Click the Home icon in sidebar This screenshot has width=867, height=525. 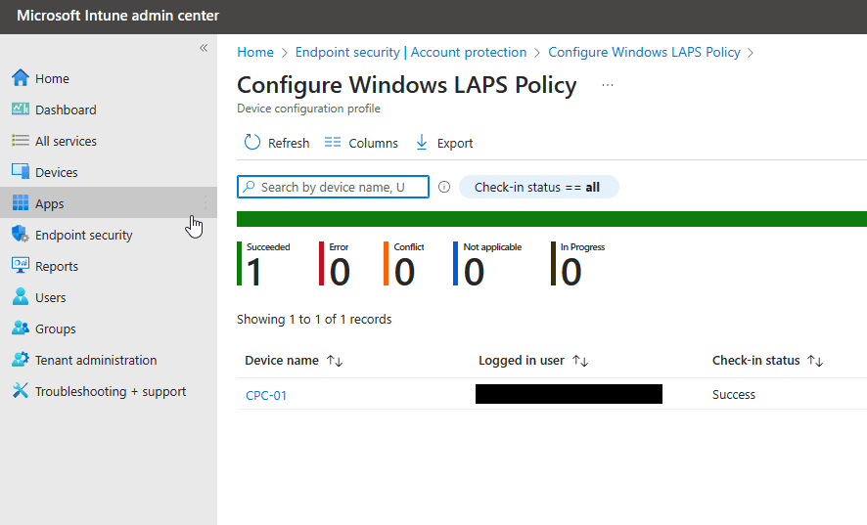point(20,78)
